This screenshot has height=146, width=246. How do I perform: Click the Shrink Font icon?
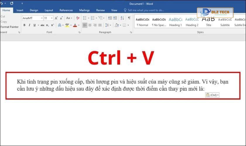pyautogui.click(x=61, y=18)
